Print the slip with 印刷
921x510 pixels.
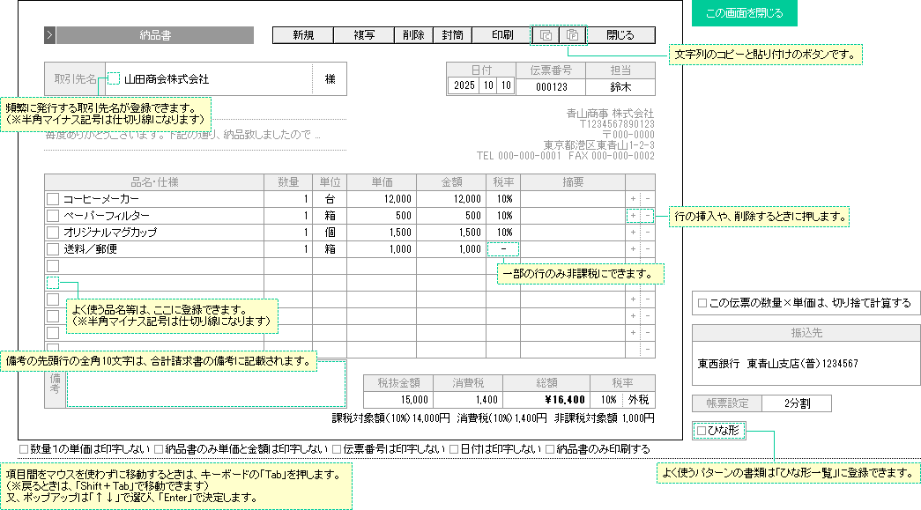502,35
